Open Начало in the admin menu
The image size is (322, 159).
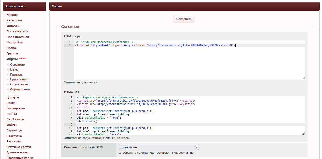pos(12,15)
